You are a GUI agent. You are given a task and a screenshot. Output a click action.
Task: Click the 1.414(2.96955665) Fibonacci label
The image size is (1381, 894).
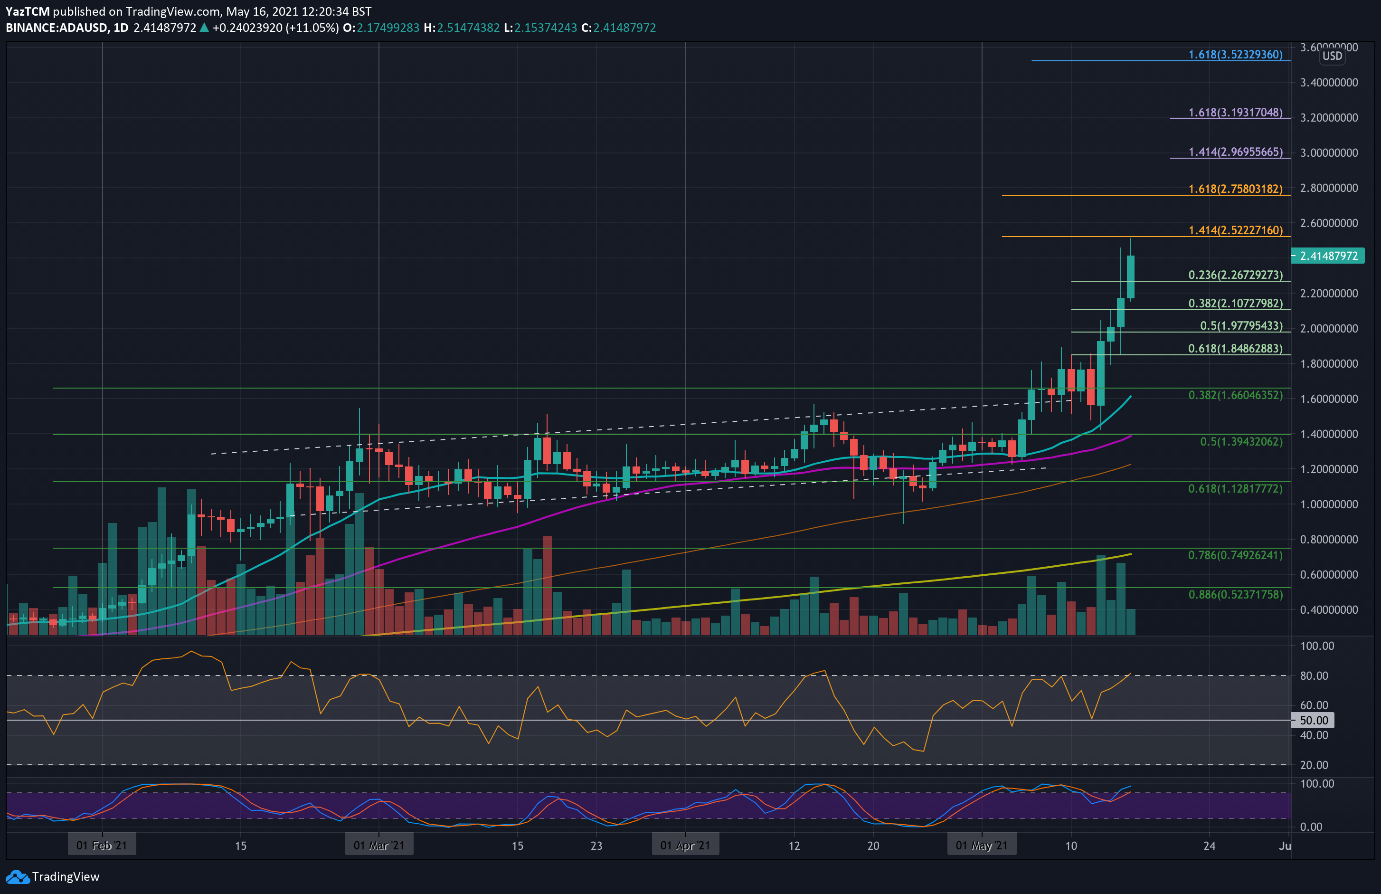(x=1235, y=152)
